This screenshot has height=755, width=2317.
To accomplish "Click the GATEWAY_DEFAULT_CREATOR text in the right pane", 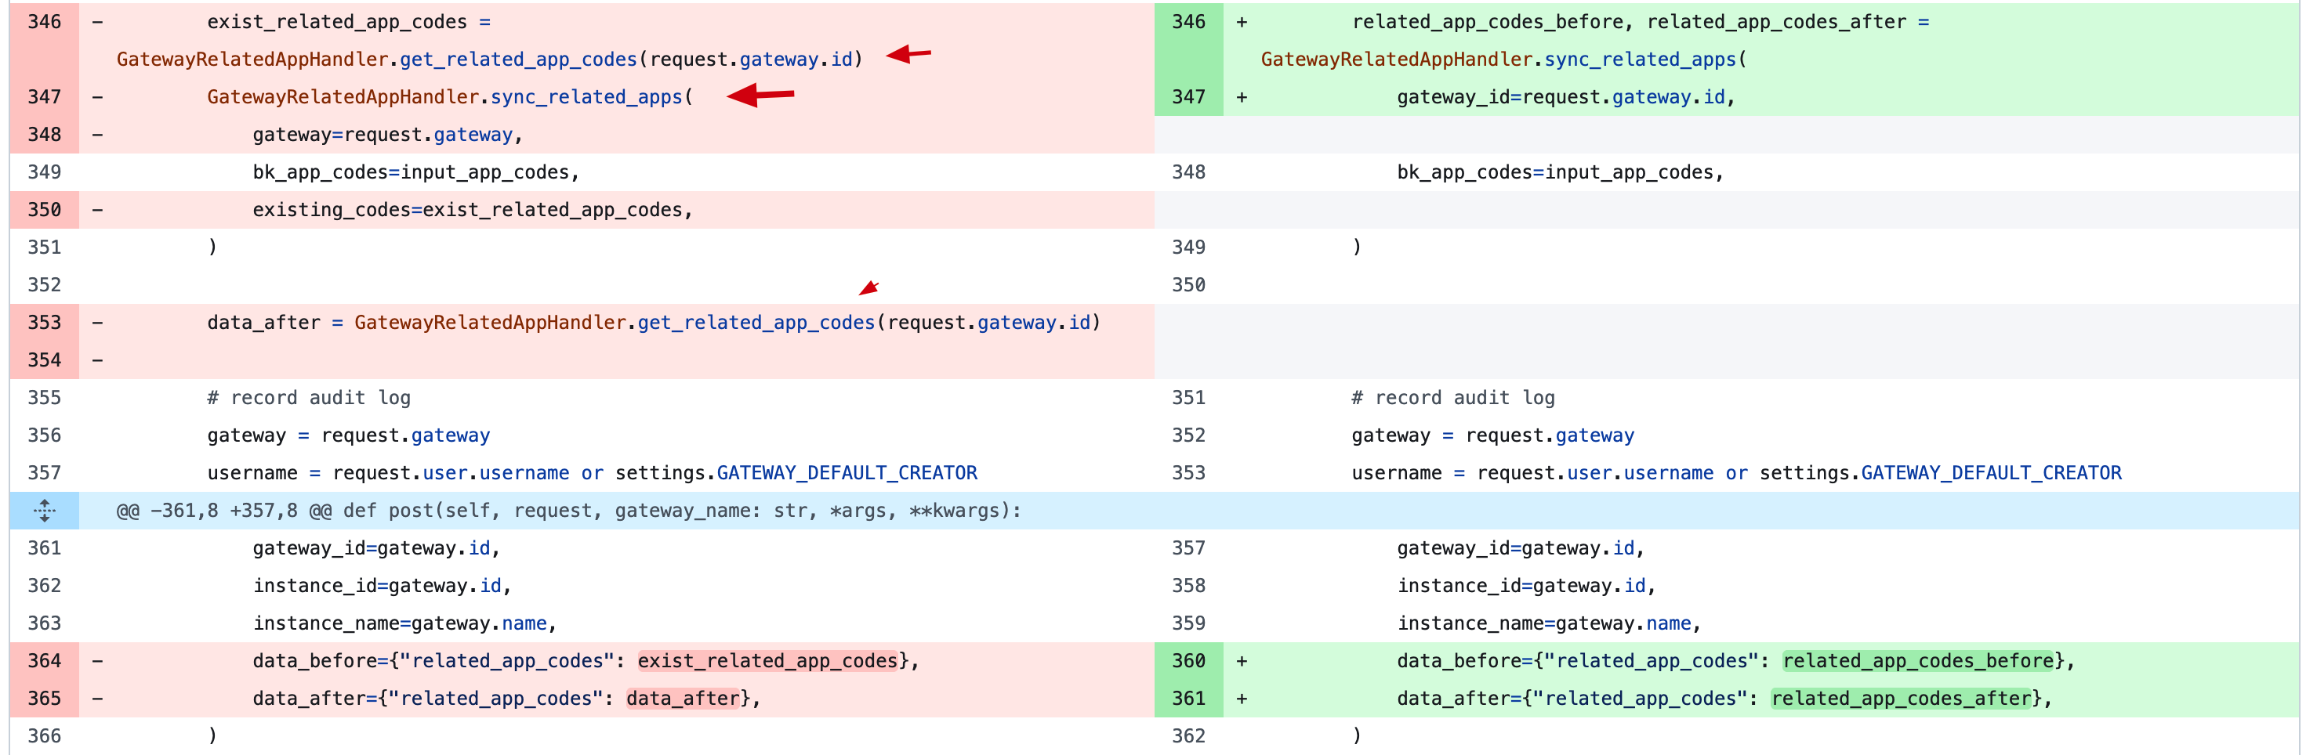I will pyautogui.click(x=1990, y=473).
